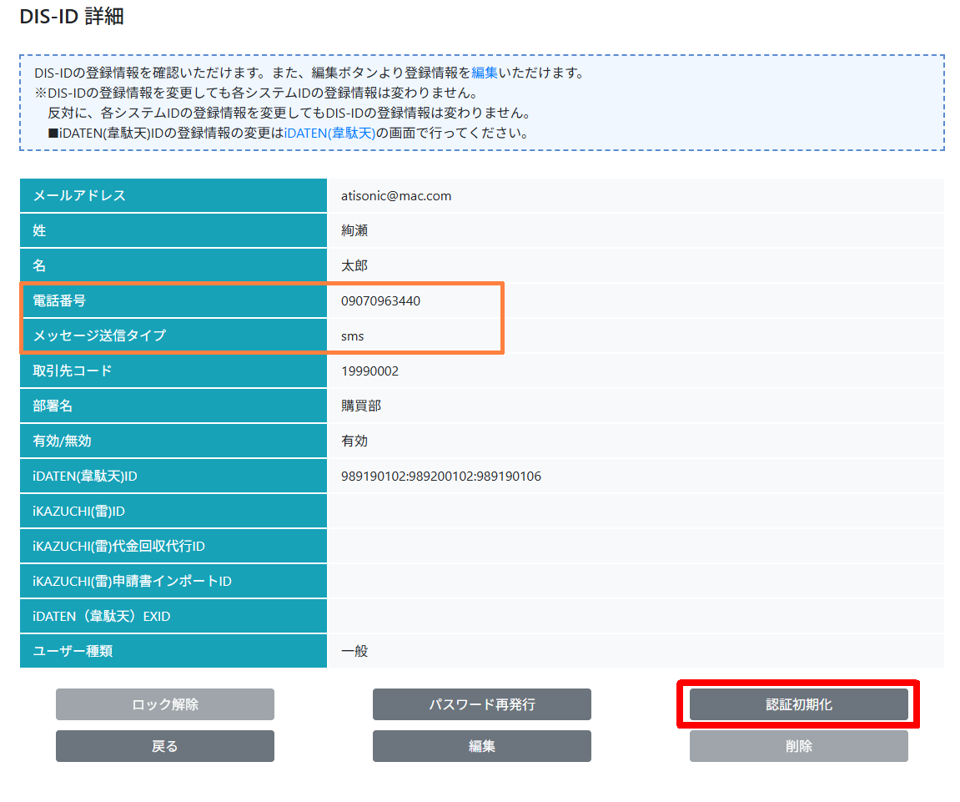960x802 pixels.
Task: Click the phone number 09070963440
Action: (x=380, y=301)
